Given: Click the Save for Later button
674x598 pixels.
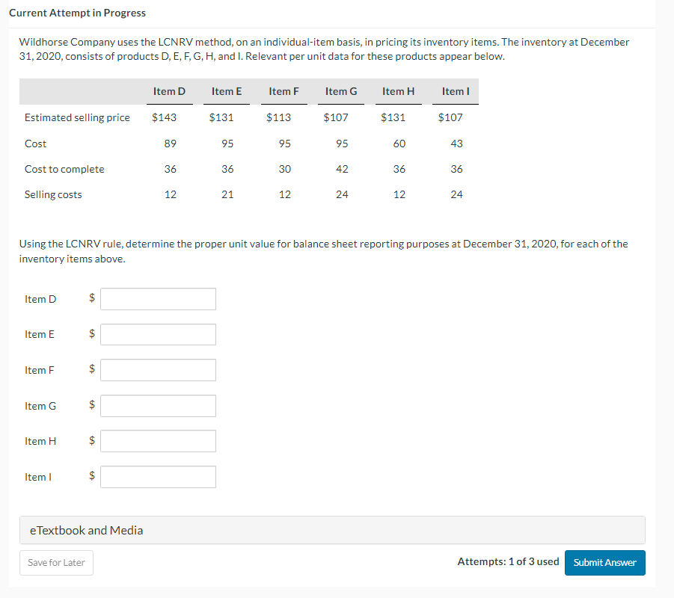Looking at the screenshot, I should tap(56, 562).
